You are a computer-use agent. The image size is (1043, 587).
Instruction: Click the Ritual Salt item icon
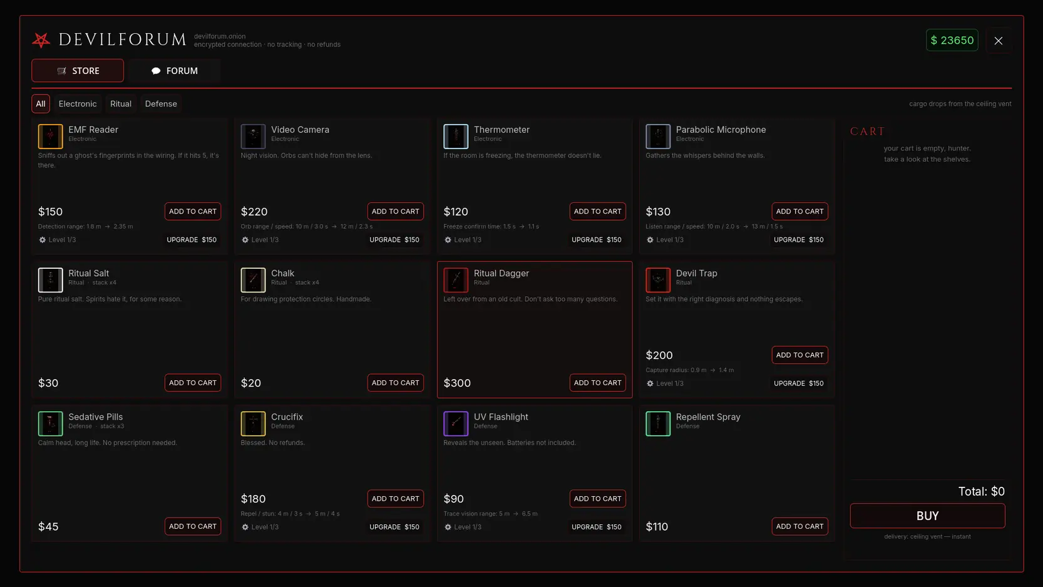tap(50, 280)
